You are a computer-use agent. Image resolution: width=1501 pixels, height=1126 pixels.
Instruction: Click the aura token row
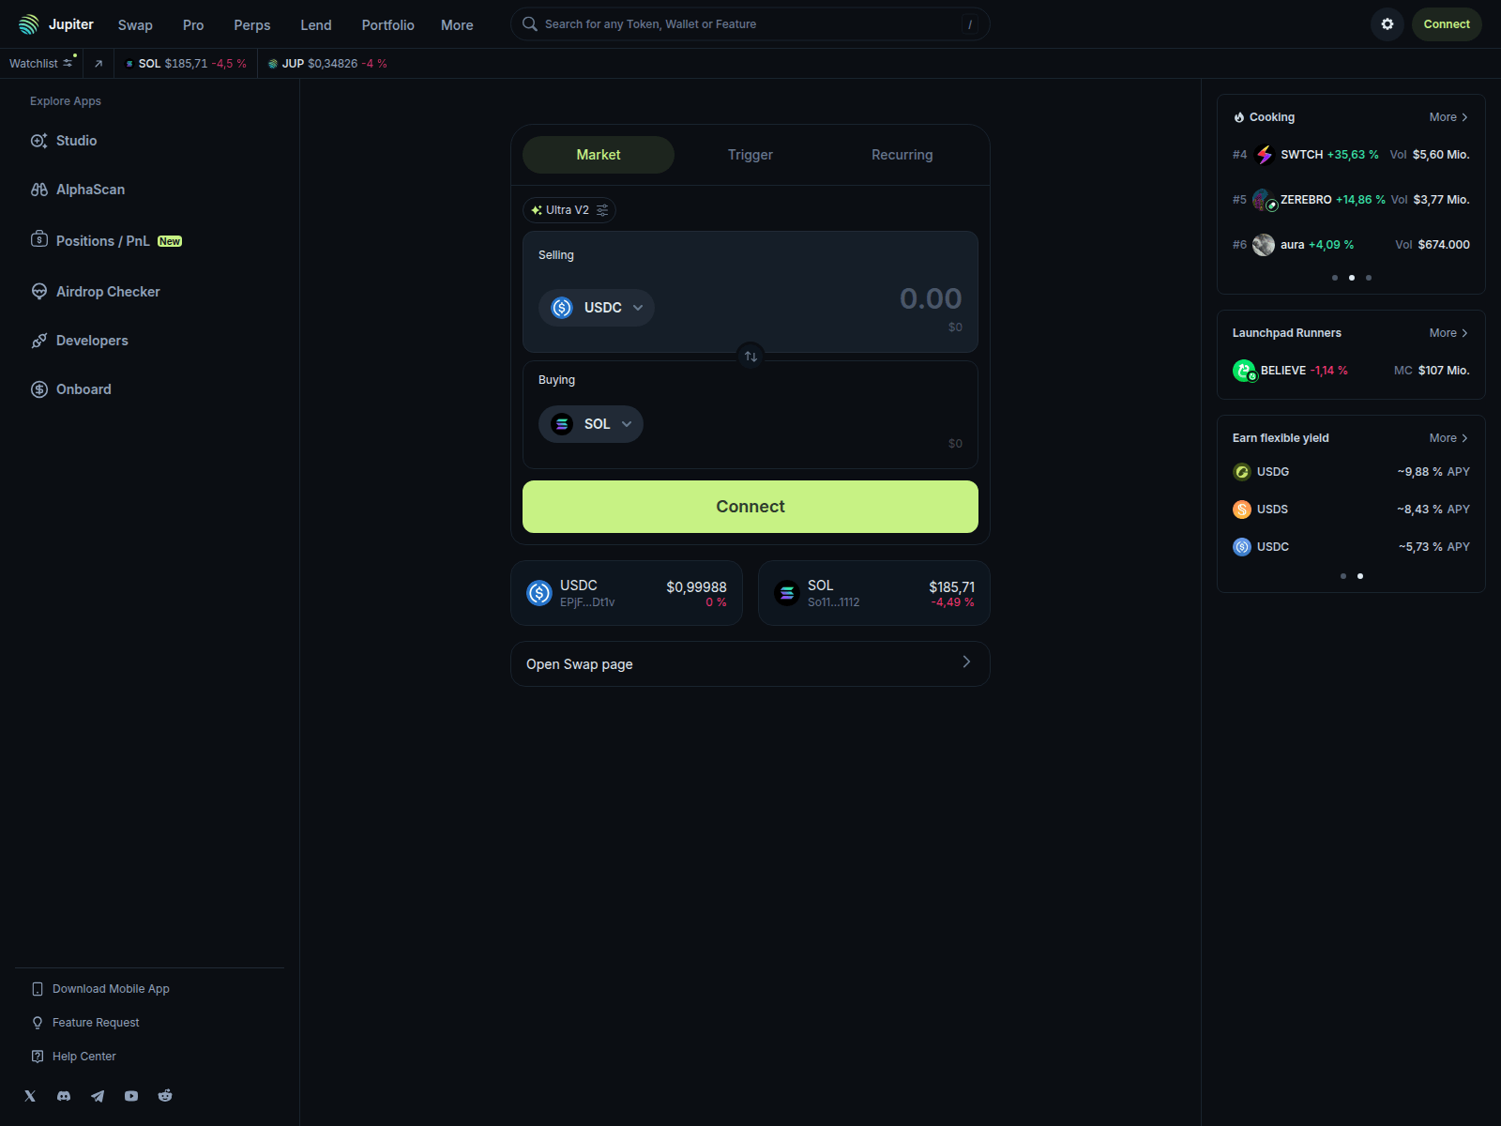click(x=1351, y=245)
